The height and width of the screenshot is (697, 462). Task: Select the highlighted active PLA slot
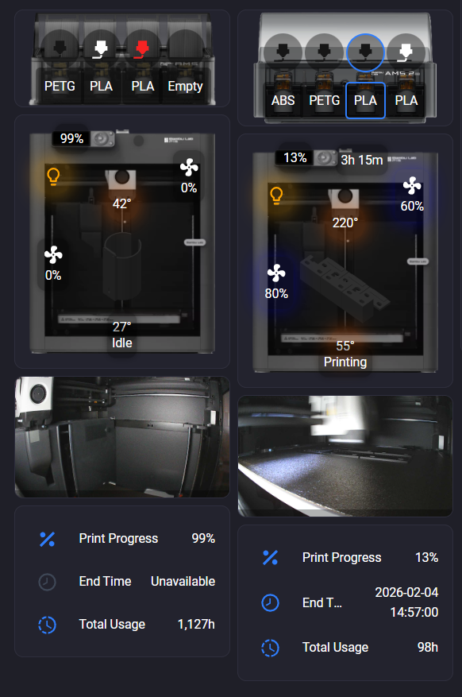click(365, 100)
